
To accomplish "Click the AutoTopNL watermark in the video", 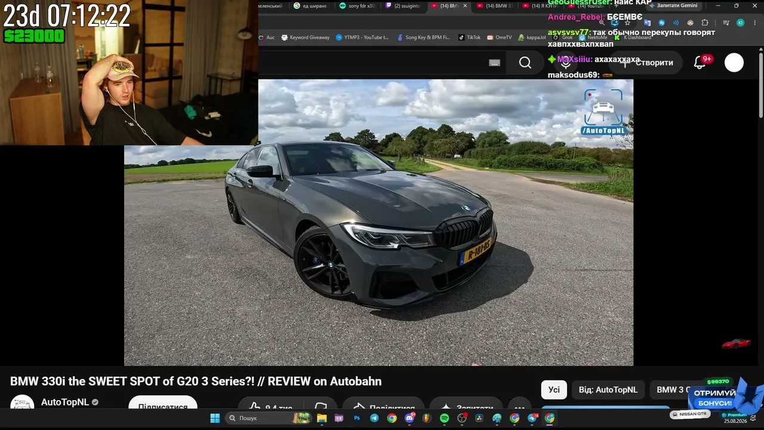I will (x=603, y=112).
